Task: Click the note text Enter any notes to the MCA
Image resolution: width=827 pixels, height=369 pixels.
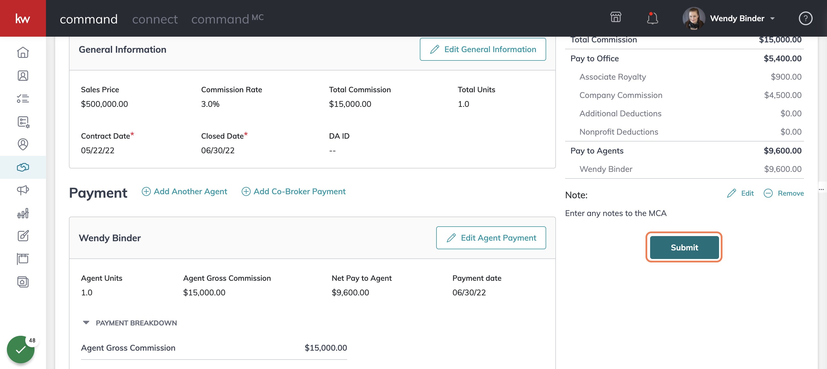Action: click(x=616, y=213)
